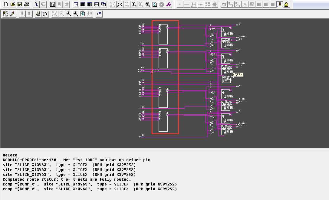Click the purple wrench tool icon
The height and width of the screenshot is (200, 329).
pyautogui.click(x=169, y=4)
